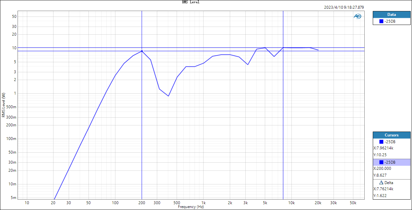Click the timestamp above the graph
The image size is (412, 210).
[344, 7]
